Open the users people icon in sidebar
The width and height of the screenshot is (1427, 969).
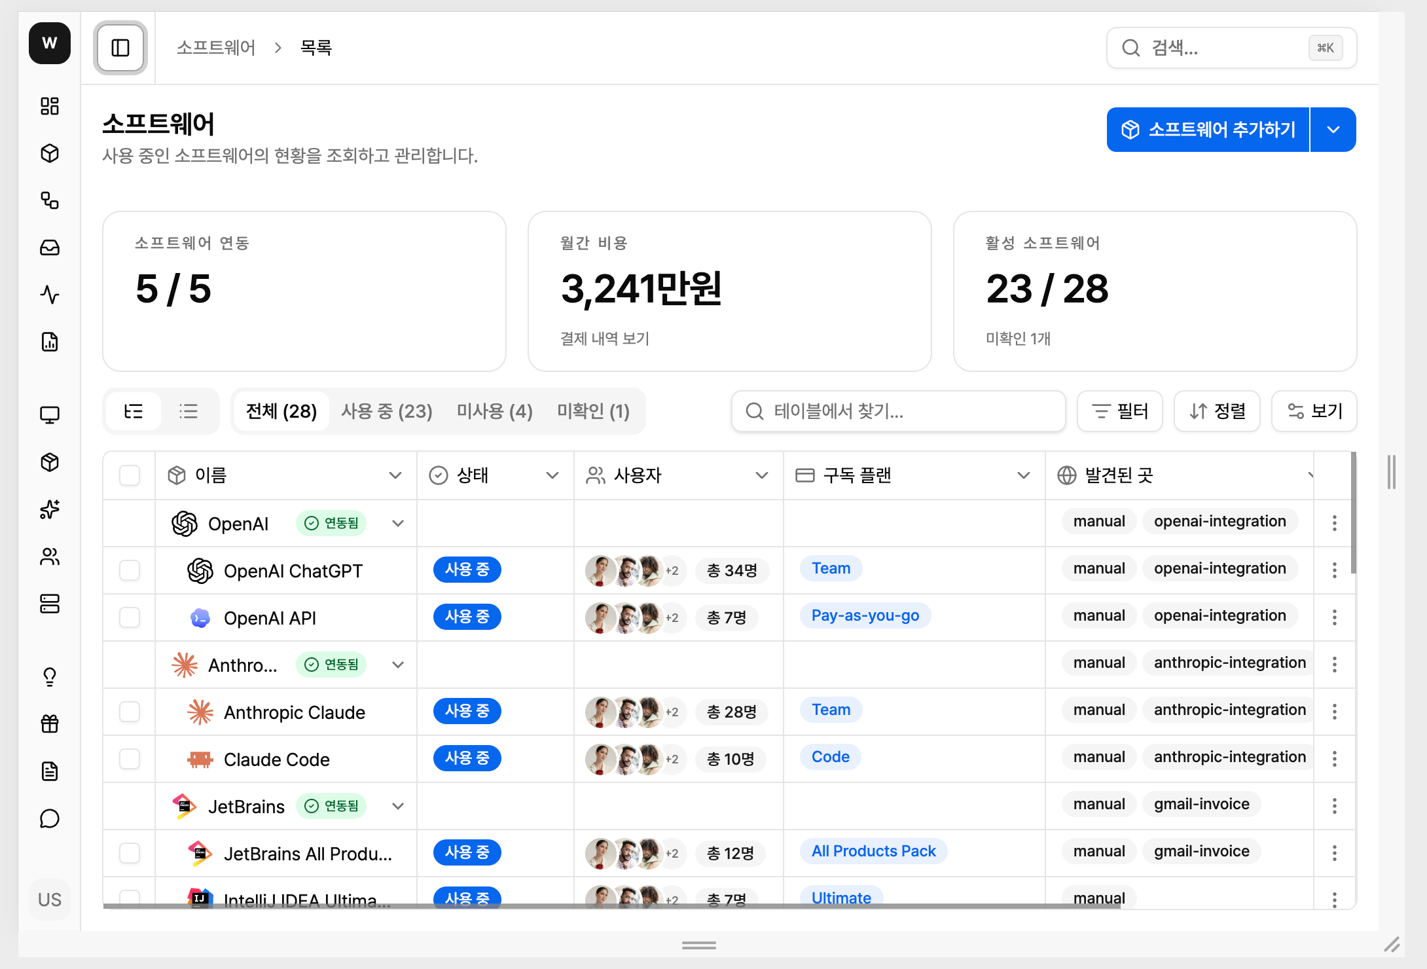point(50,557)
